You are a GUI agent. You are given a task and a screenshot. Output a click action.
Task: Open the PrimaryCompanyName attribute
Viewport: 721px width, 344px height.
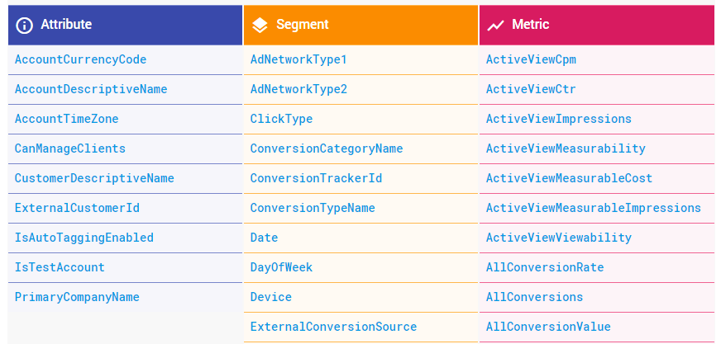pyautogui.click(x=77, y=297)
